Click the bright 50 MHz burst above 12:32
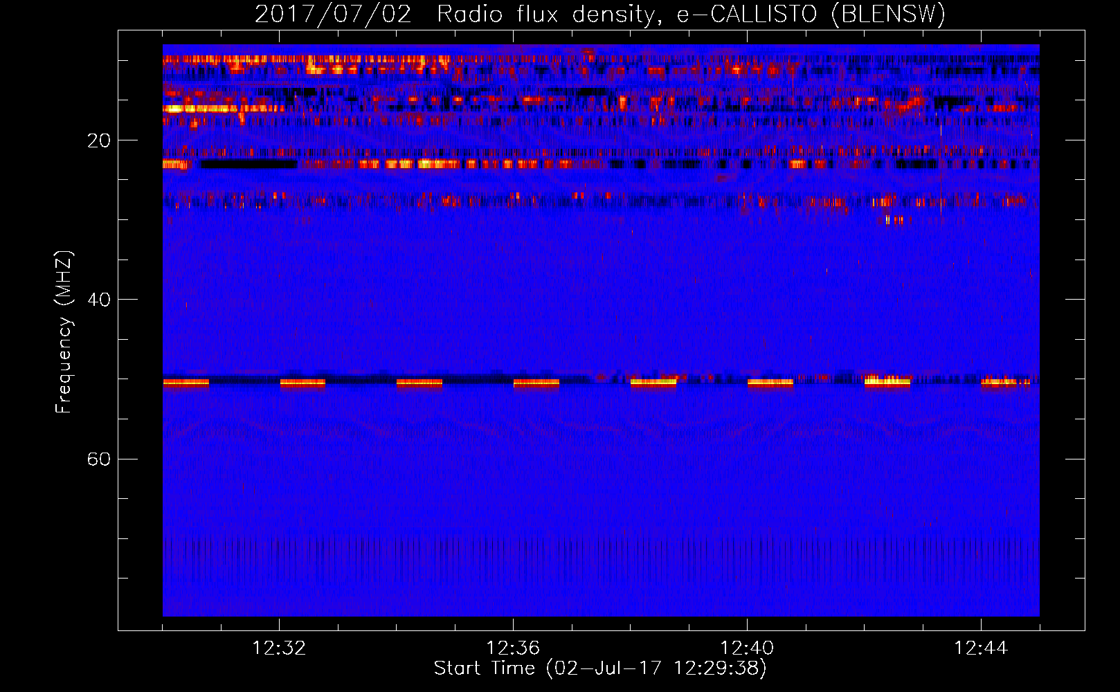The height and width of the screenshot is (692, 1120). (x=302, y=383)
